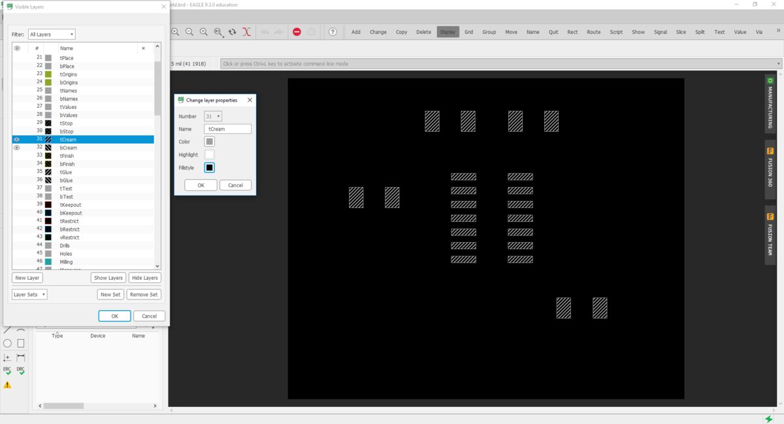Click the Hide Layers button

(144, 278)
